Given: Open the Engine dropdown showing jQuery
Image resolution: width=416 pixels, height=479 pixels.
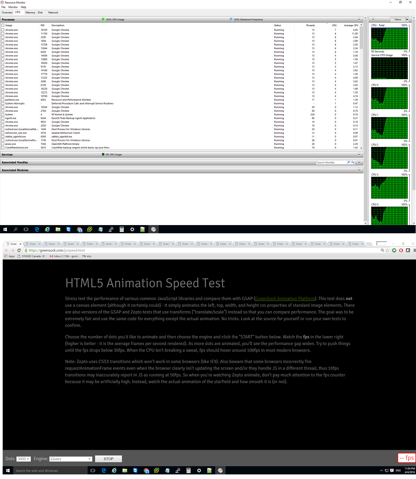Looking at the screenshot, I should point(71,459).
